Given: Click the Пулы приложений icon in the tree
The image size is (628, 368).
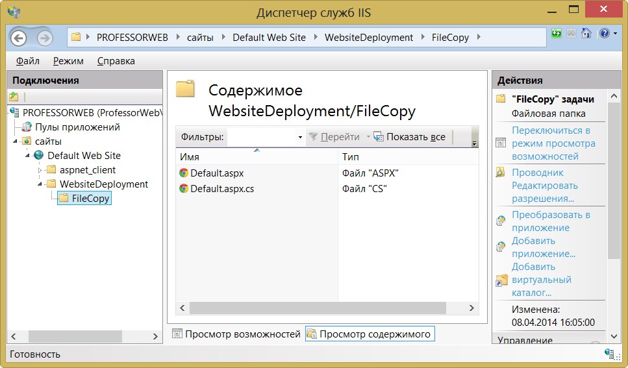Looking at the screenshot, I should [27, 127].
